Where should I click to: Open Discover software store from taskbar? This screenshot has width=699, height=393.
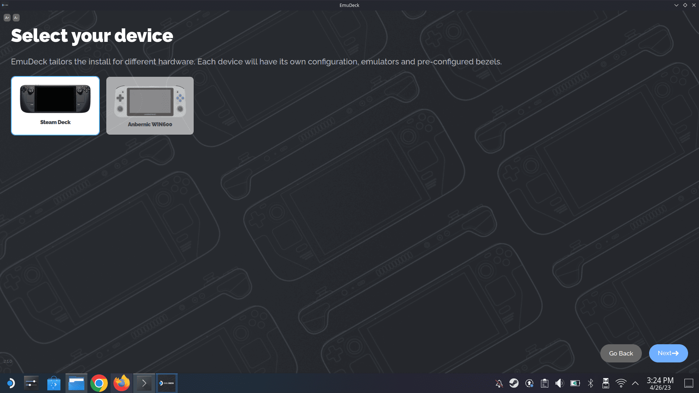(x=54, y=383)
